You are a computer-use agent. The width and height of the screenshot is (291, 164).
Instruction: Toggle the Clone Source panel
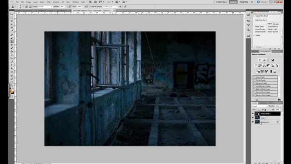coord(30,7)
